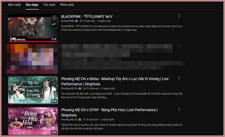Click Watch Later clock icon on BLACKPINK thumbnail
The width and height of the screenshot is (225, 137).
(54, 18)
